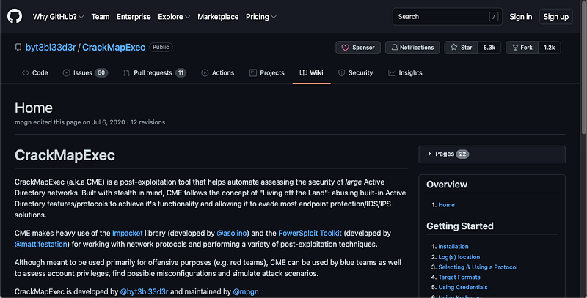The image size is (587, 298).
Task: Open the Selecting & Using a Protocol link
Action: 478,267
